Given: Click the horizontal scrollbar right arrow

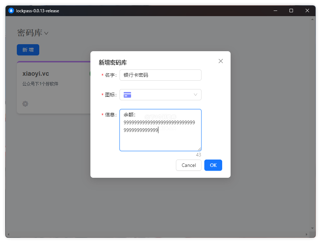Looking at the screenshot, I should (306, 234).
